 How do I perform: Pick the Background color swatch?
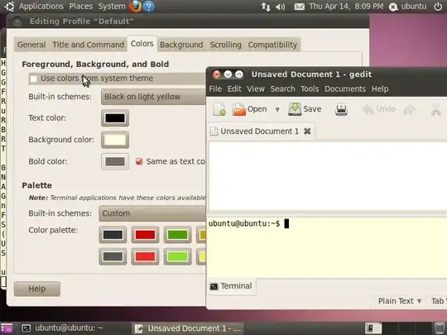coord(115,140)
